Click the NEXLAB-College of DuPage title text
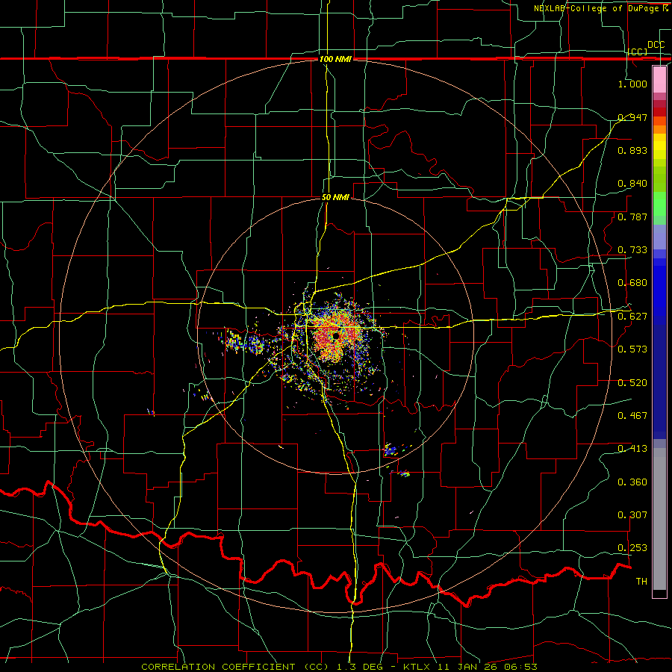This screenshot has height=672, width=672. point(597,8)
